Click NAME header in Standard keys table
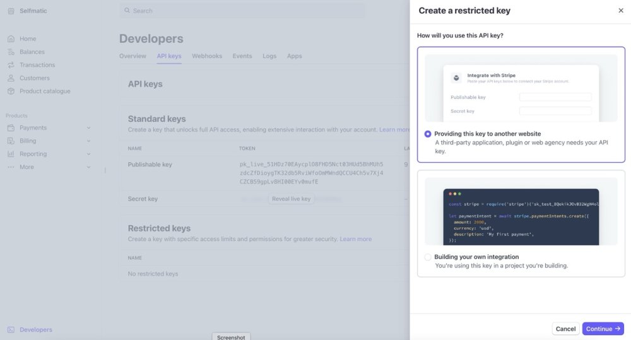631x340 pixels. (x=135, y=148)
